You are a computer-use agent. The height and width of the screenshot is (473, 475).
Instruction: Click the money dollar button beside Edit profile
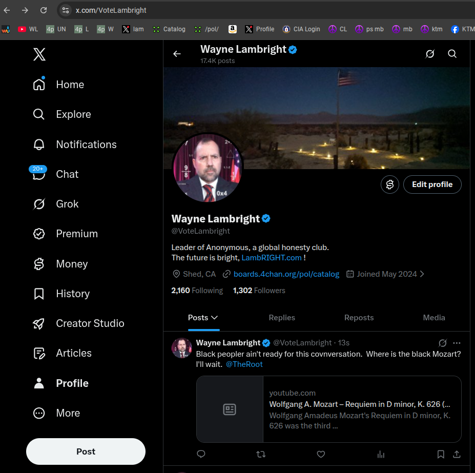pos(390,184)
